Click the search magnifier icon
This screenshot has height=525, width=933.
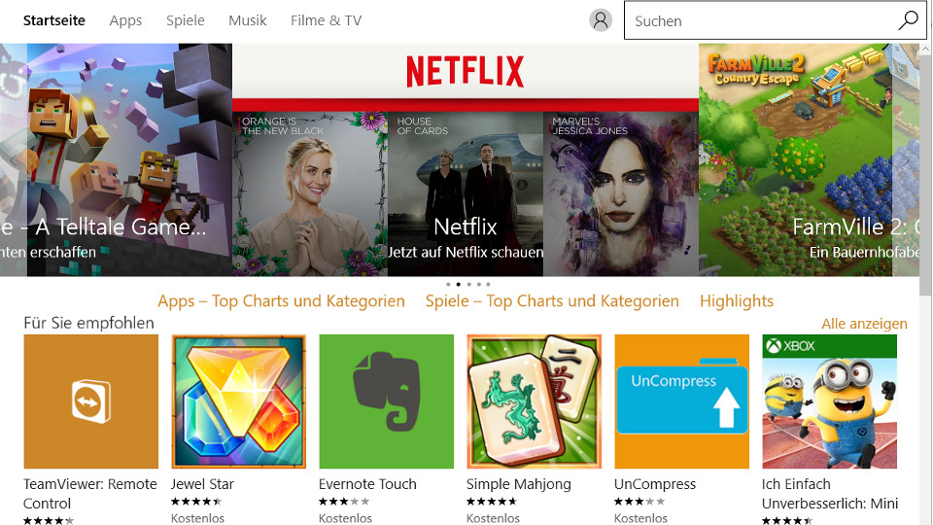pos(908,20)
